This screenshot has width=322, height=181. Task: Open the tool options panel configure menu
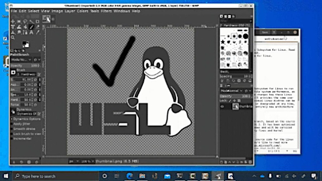coord(40,50)
